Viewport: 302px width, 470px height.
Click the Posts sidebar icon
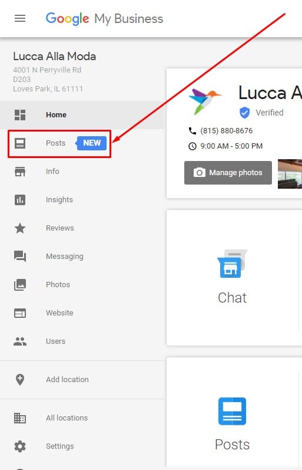coord(20,143)
